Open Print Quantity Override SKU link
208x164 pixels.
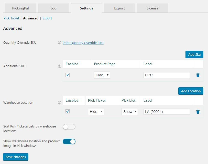point(83,43)
